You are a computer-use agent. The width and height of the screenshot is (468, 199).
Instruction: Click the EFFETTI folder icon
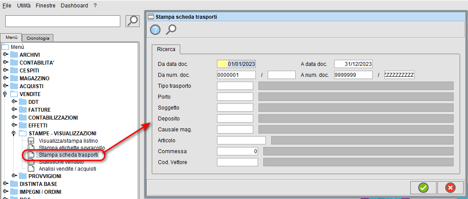point(23,125)
